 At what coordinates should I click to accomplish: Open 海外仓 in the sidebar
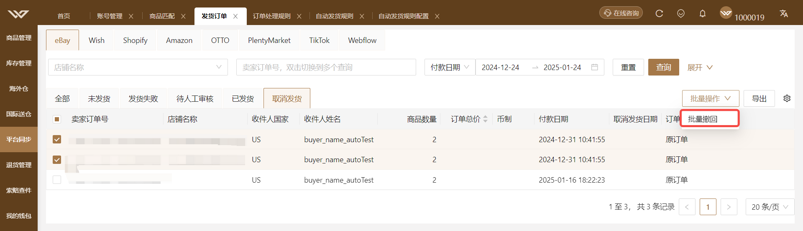click(19, 89)
